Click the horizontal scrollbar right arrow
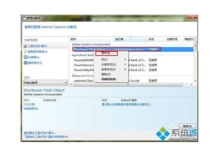 click(191, 85)
